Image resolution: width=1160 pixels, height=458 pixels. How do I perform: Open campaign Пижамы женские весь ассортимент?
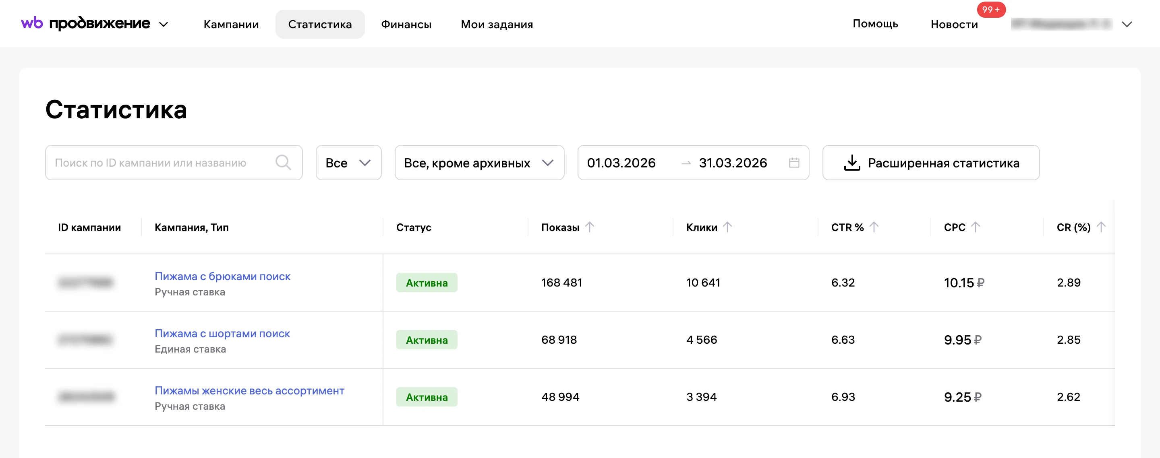pyautogui.click(x=249, y=390)
